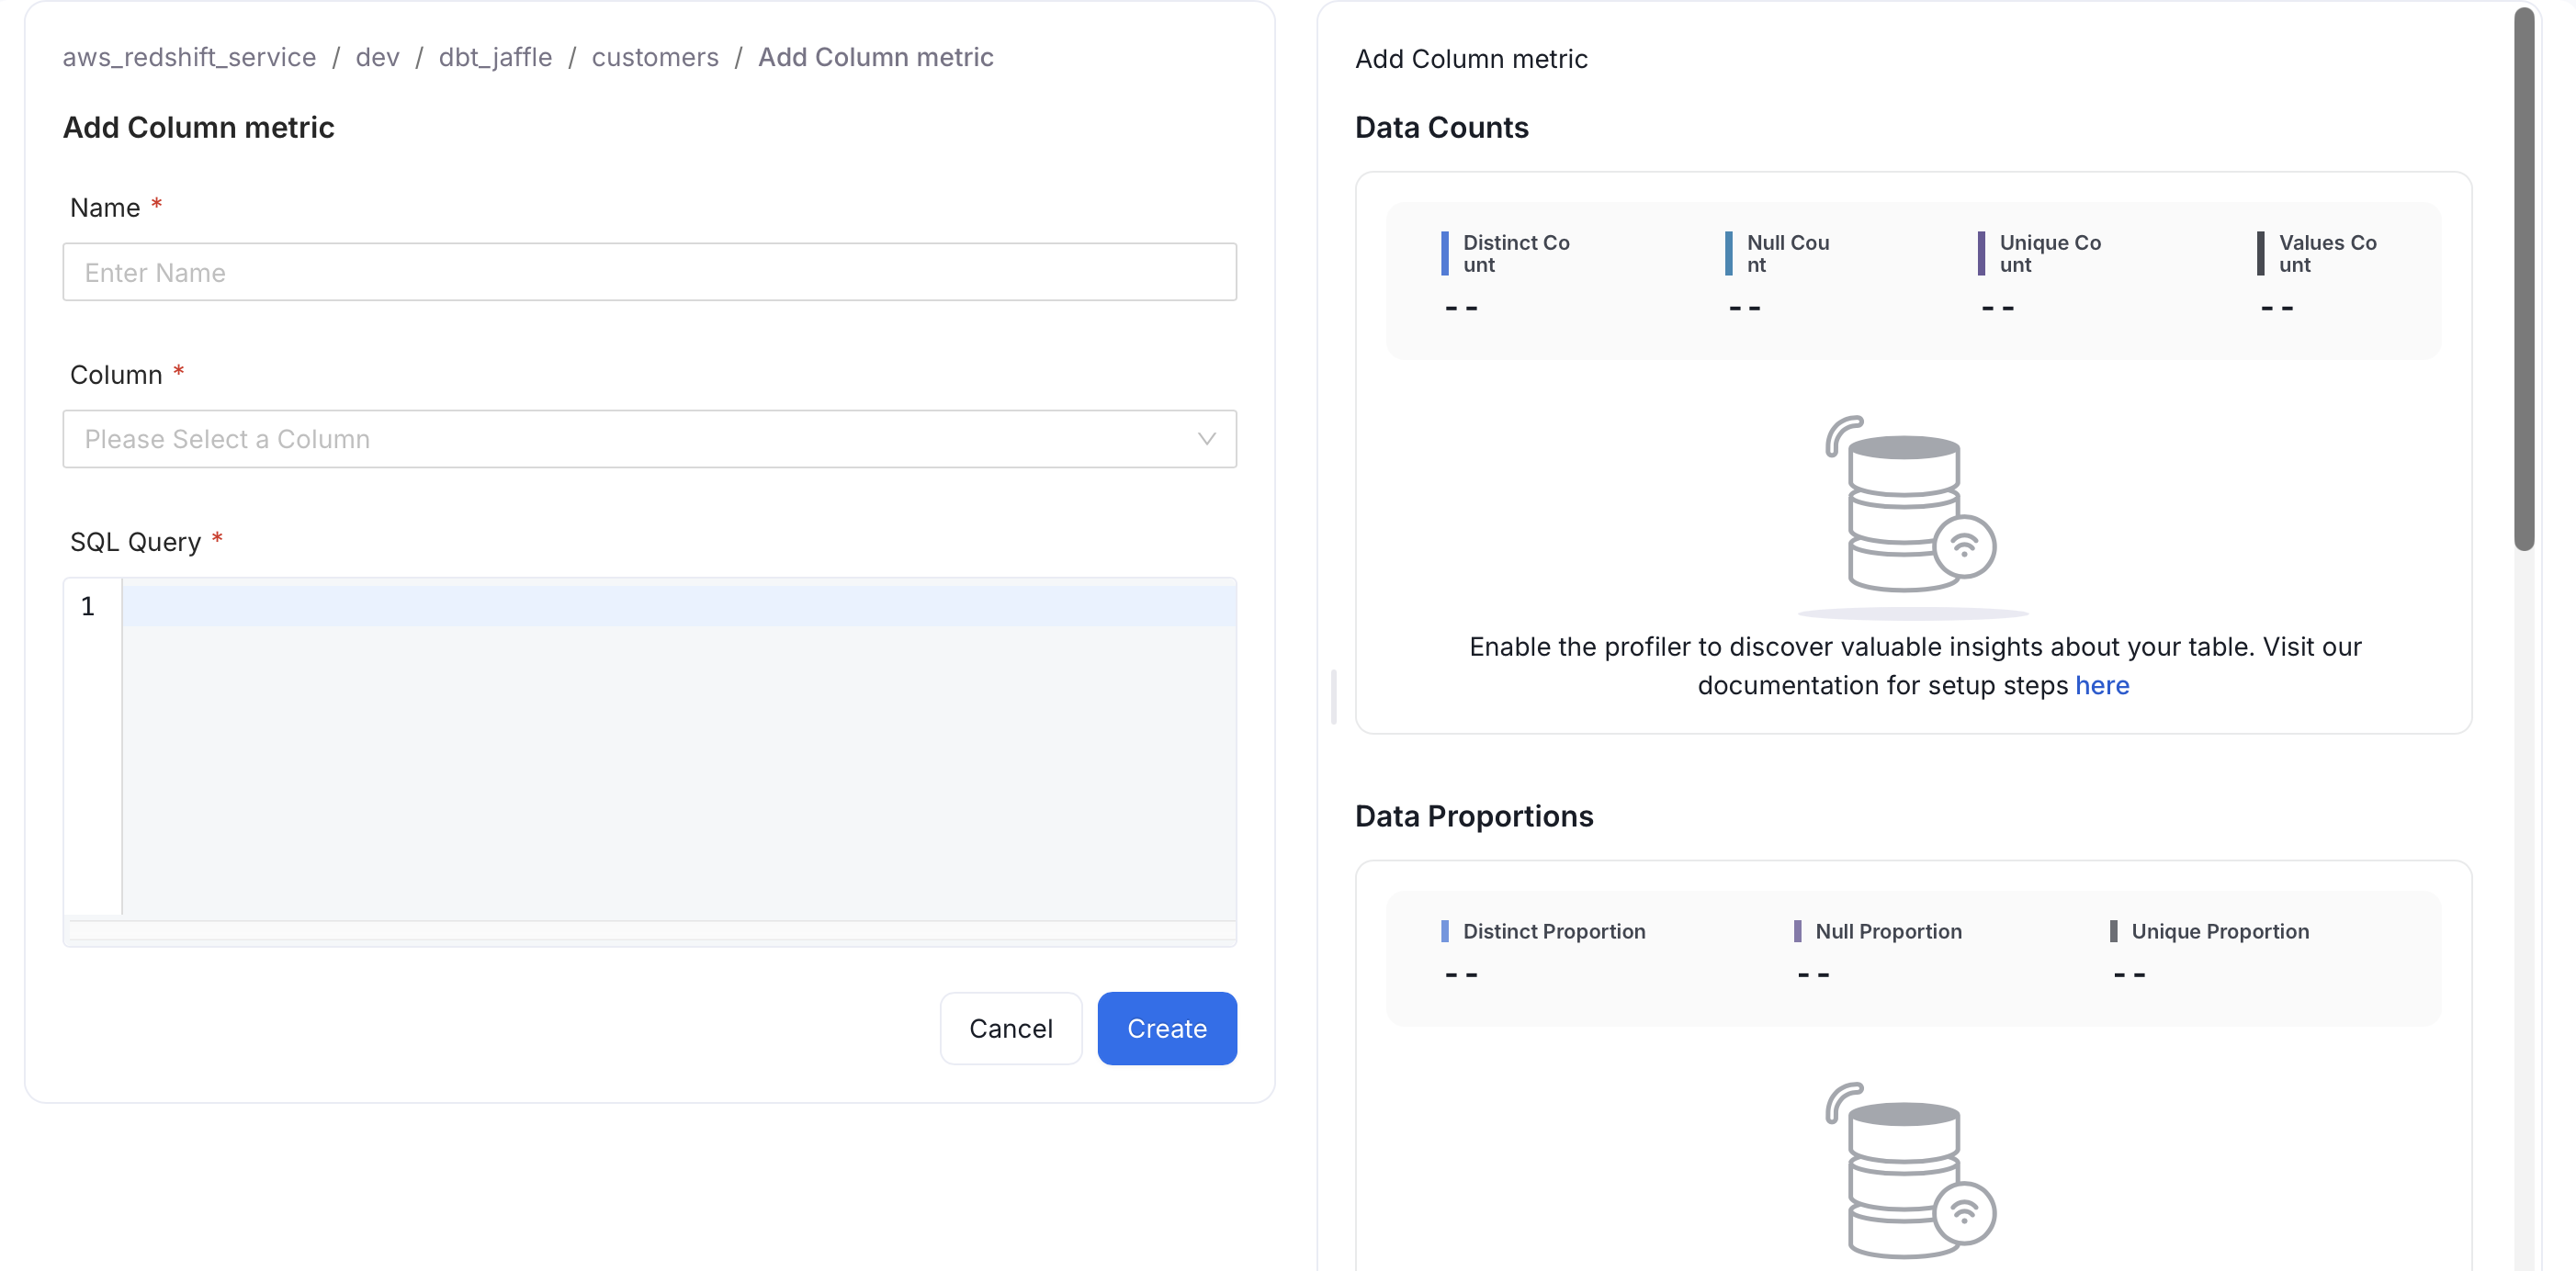This screenshot has height=1271, width=2576.
Task: Click the right panel vertical scrollbar
Action: [2524, 279]
